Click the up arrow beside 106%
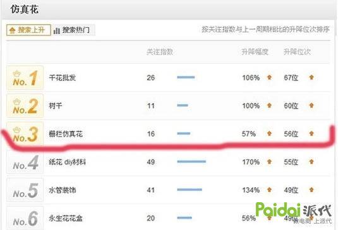This screenshot has width=338, height=230. 269,77
